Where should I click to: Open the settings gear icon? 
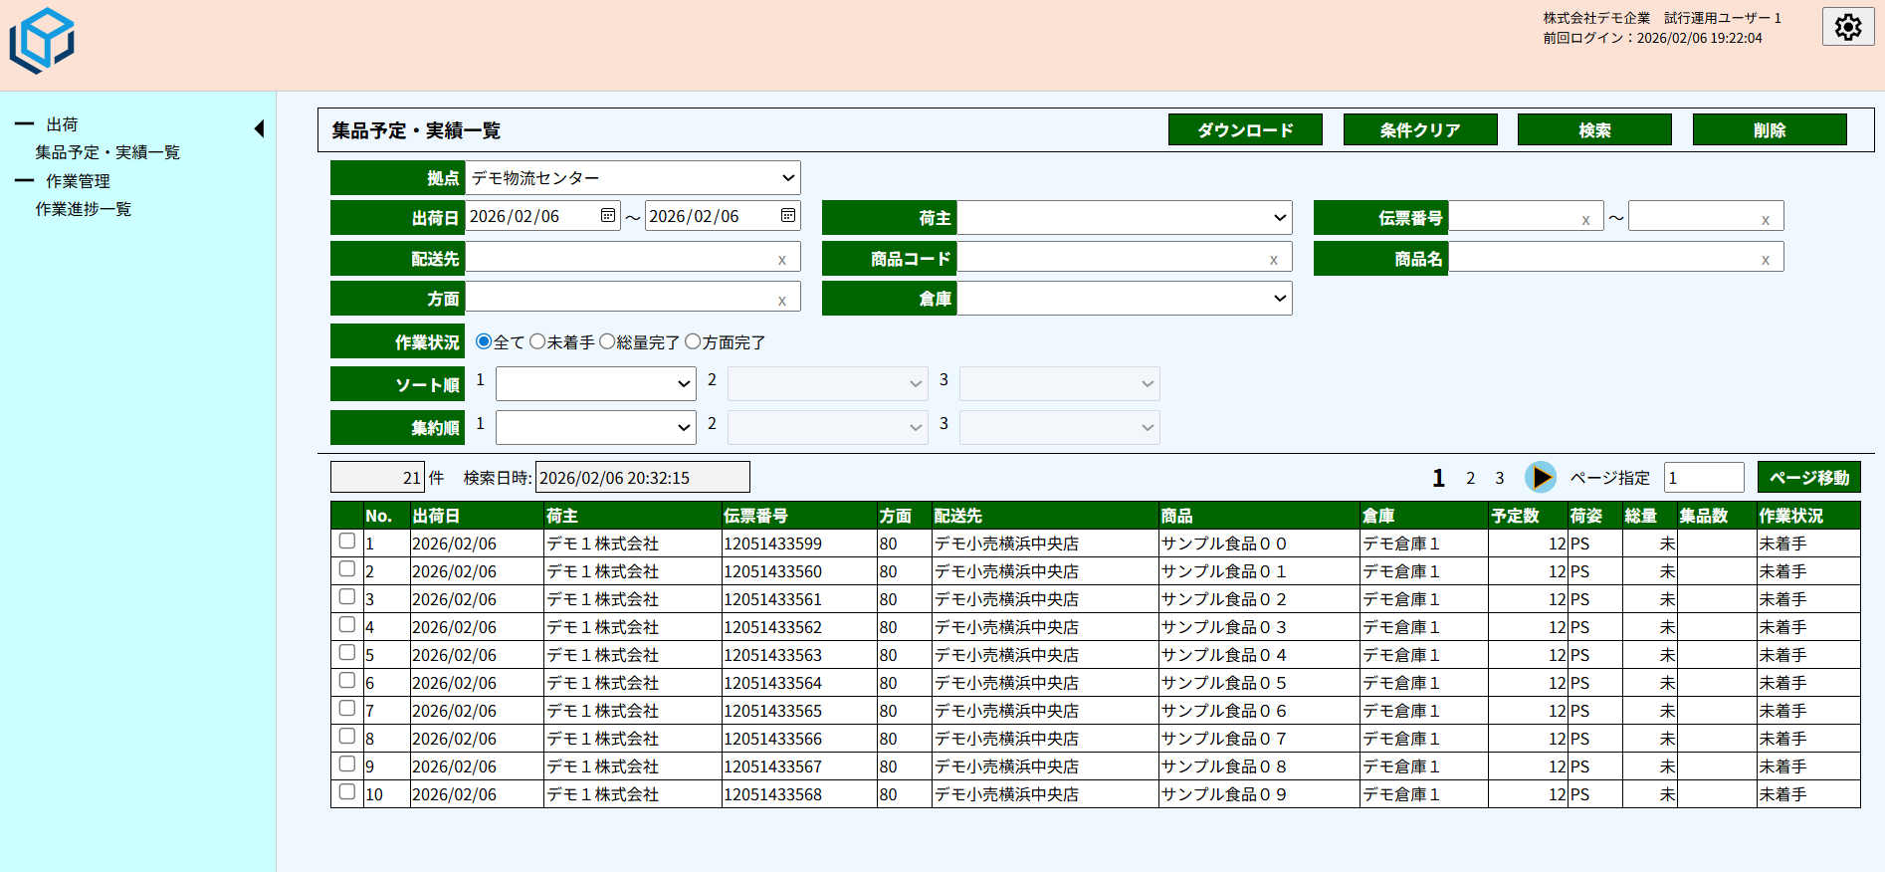coord(1848,27)
